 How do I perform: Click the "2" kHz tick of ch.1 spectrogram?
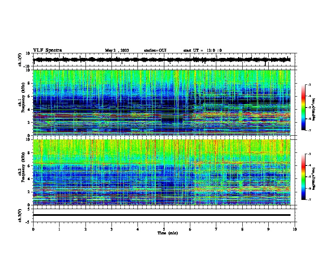[x=29, y=122]
